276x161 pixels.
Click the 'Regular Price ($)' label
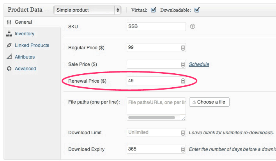[86, 48]
